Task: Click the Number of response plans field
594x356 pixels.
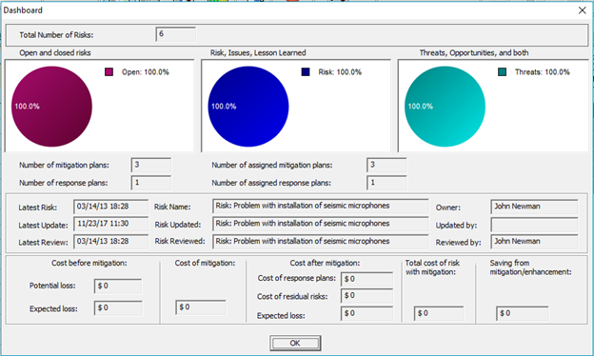Action: click(x=151, y=183)
